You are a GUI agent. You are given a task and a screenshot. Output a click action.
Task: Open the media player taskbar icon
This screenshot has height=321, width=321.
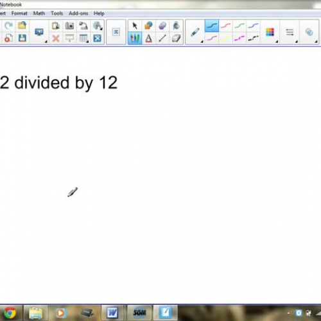click(60, 313)
